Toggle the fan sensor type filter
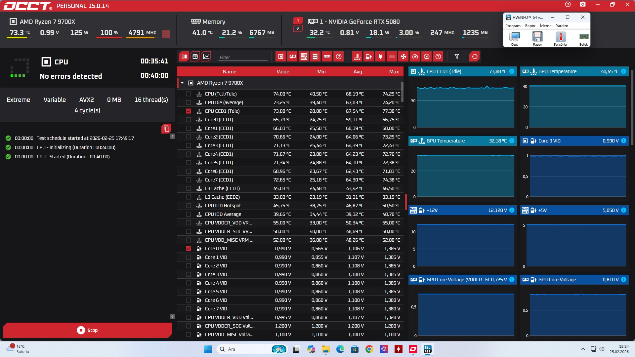 point(403,57)
